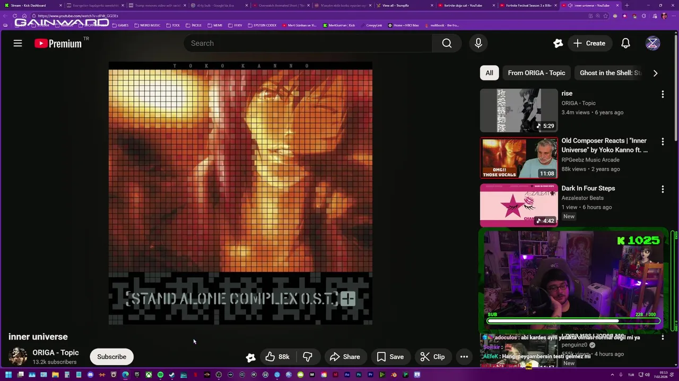Open the EPSTEIN CODEX bookmarks folder
The height and width of the screenshot is (381, 679).
point(263,25)
